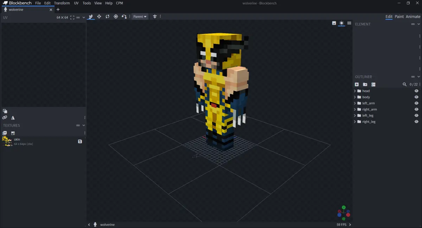Select the Move tool in the toolbar
Screen dimensions: 422x228
coord(91,16)
